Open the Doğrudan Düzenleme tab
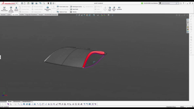The image size is (194, 109). pos(31,15)
